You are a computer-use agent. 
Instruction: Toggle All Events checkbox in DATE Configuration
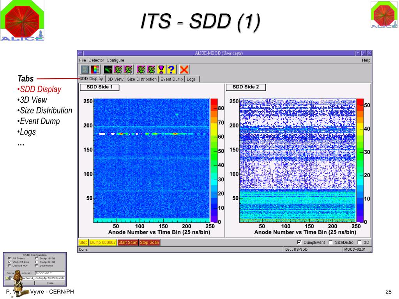pyautogui.click(x=9, y=259)
